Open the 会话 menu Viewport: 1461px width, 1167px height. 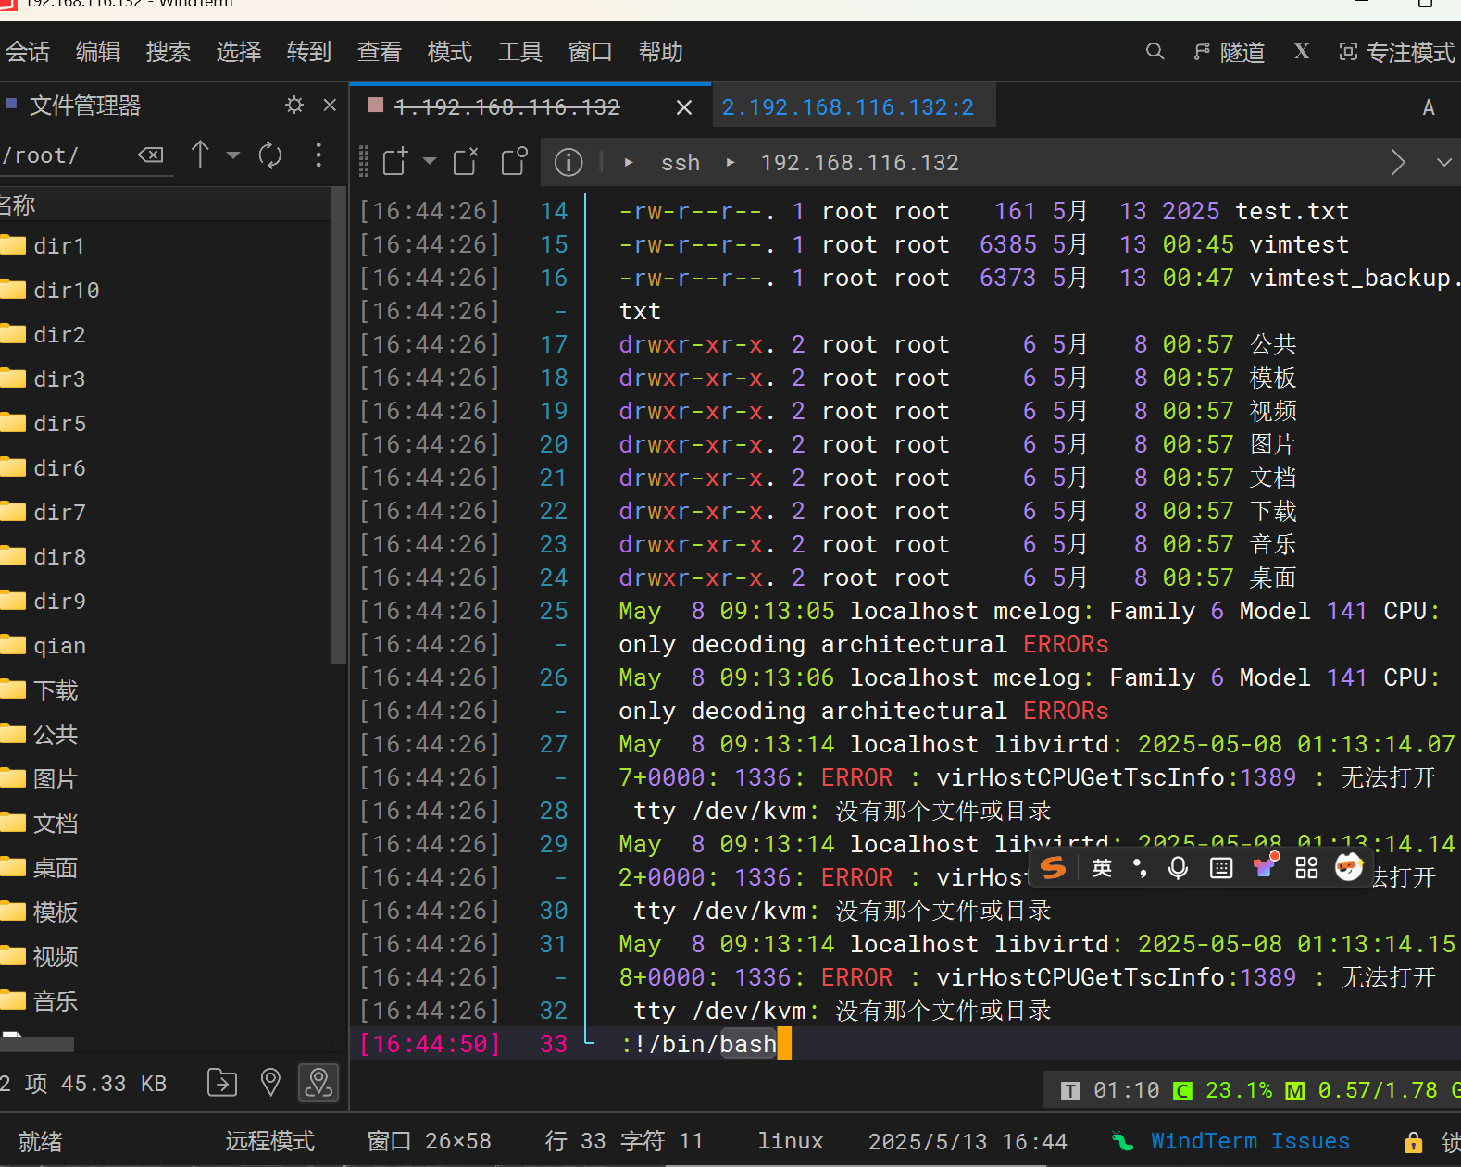pyautogui.click(x=28, y=52)
